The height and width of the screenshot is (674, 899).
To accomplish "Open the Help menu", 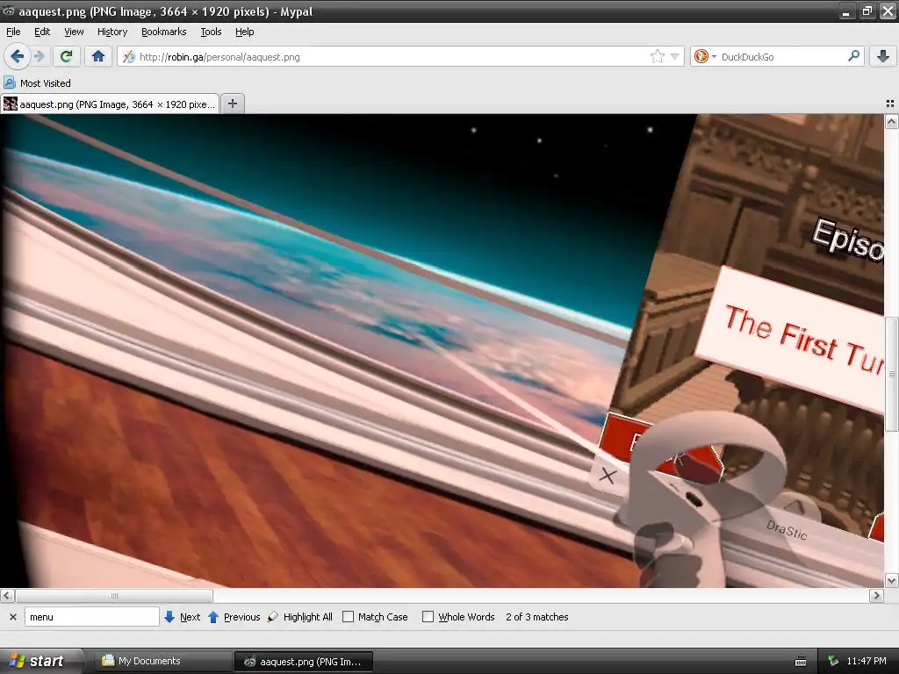I will pyautogui.click(x=244, y=32).
